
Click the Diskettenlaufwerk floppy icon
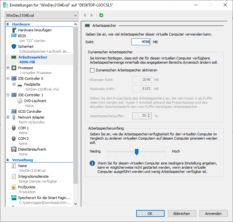point(14,149)
